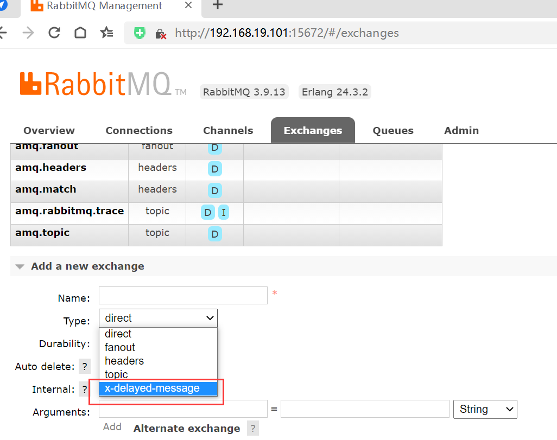Choose topic from the Type list

pos(158,374)
